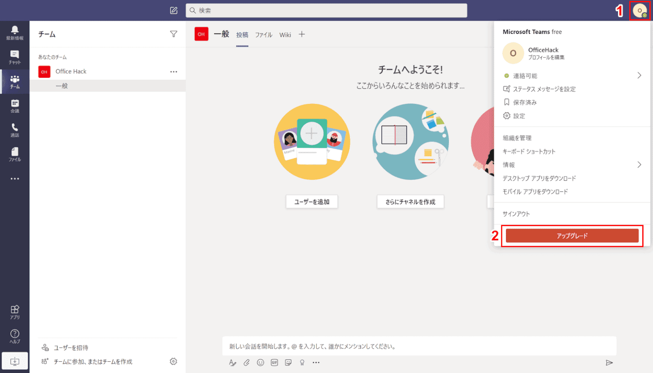Click the さらにチャネルを作成 button
Image resolution: width=653 pixels, height=373 pixels.
click(x=411, y=202)
